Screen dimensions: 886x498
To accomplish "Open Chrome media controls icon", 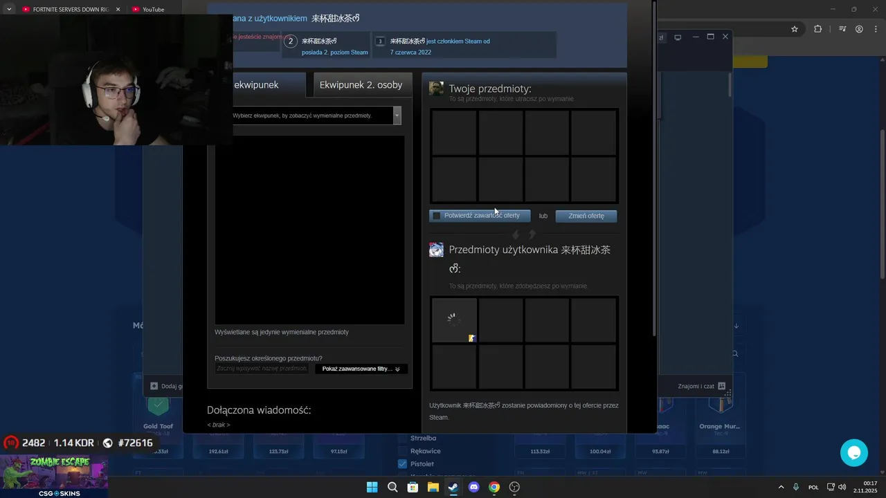I will coord(842,29).
